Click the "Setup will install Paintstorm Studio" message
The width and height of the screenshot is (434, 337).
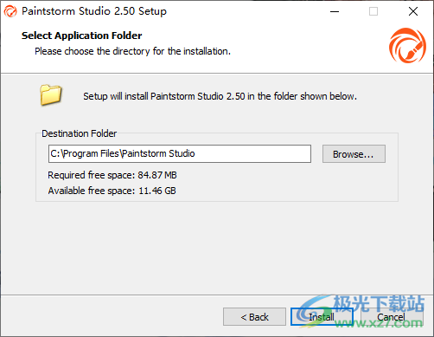220,96
